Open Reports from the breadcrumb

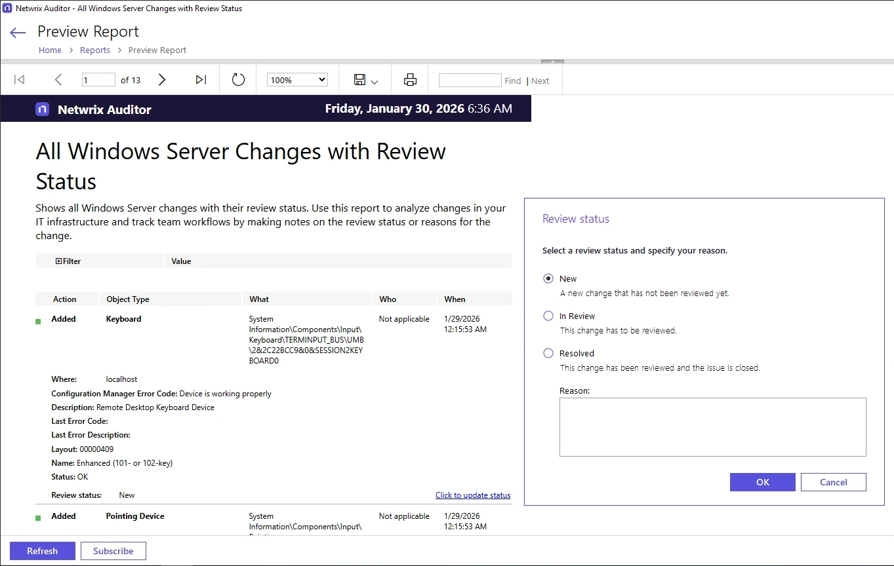[x=95, y=50]
